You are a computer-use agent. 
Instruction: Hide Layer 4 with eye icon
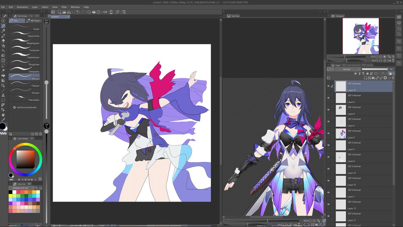click(328, 122)
